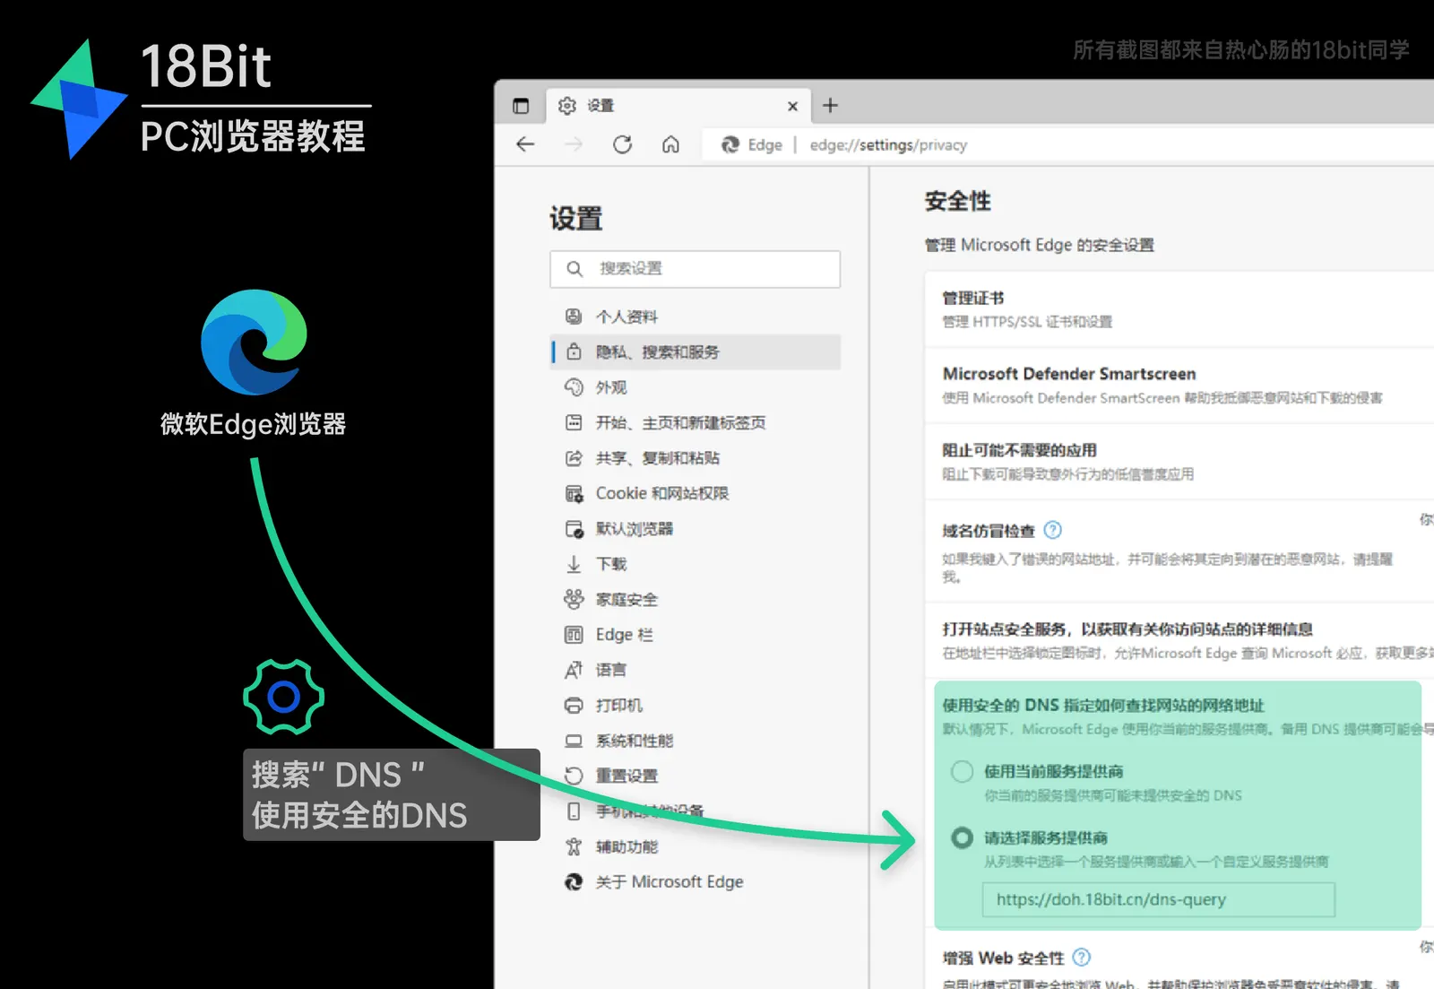This screenshot has height=989, width=1434.
Task: Open Edge 栏 settings section
Action: (x=695, y=635)
